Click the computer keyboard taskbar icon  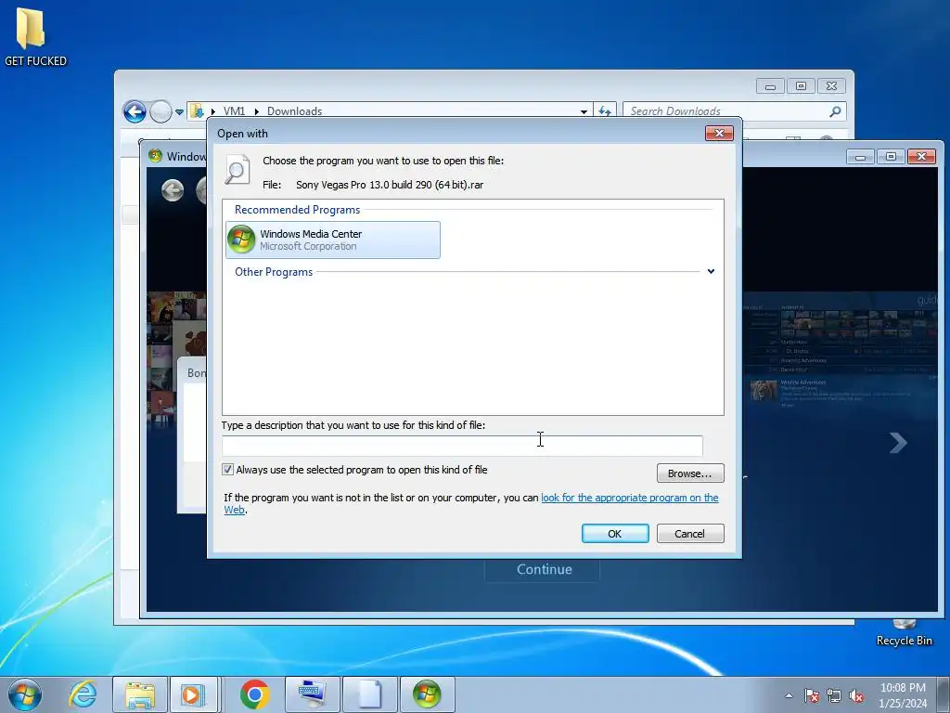point(313,694)
